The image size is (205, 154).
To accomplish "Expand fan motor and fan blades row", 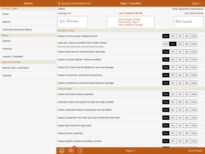I will pos(202,67).
